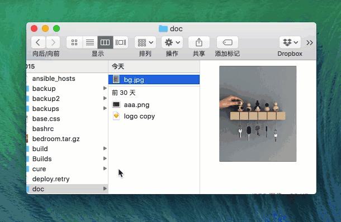Expand the backup folder arrow
The height and width of the screenshot is (222, 341).
coord(105,88)
